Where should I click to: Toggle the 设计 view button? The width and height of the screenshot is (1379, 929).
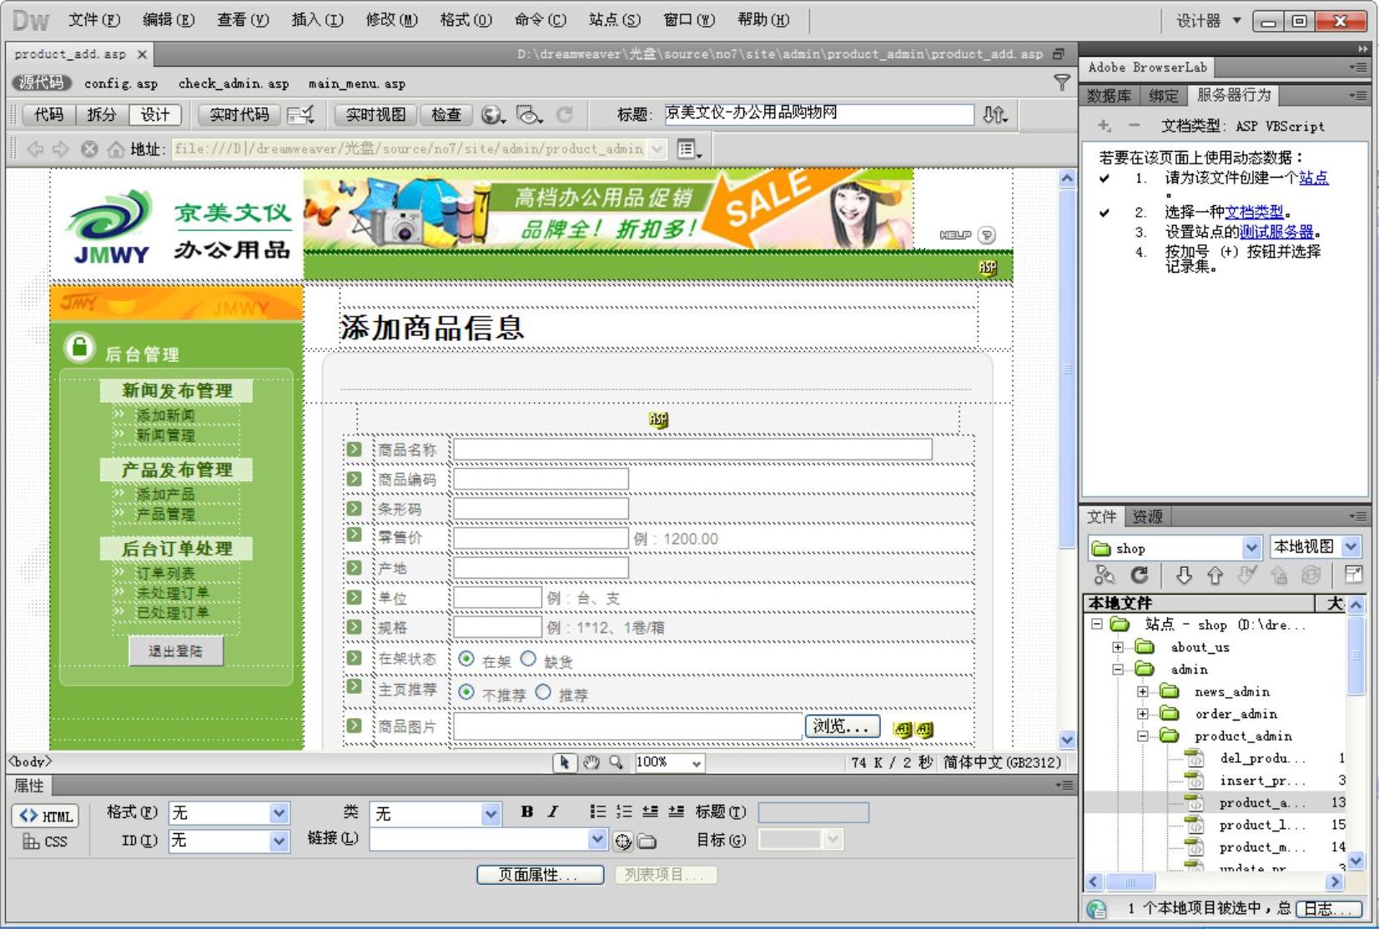click(x=155, y=114)
